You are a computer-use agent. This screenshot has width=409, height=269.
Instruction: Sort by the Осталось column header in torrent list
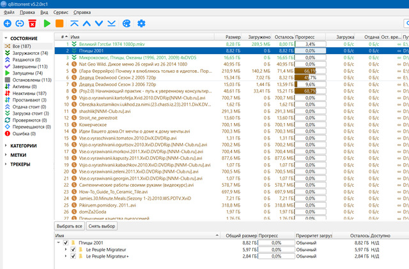[282, 37]
